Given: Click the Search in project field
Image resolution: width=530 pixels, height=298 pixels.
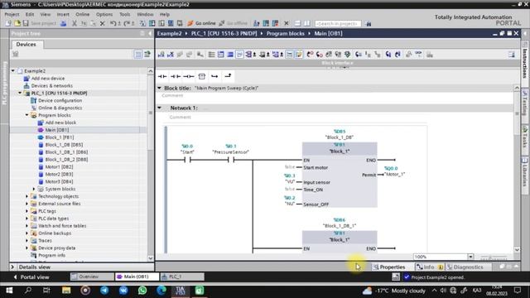Looking at the screenshot, I should coord(338,23).
